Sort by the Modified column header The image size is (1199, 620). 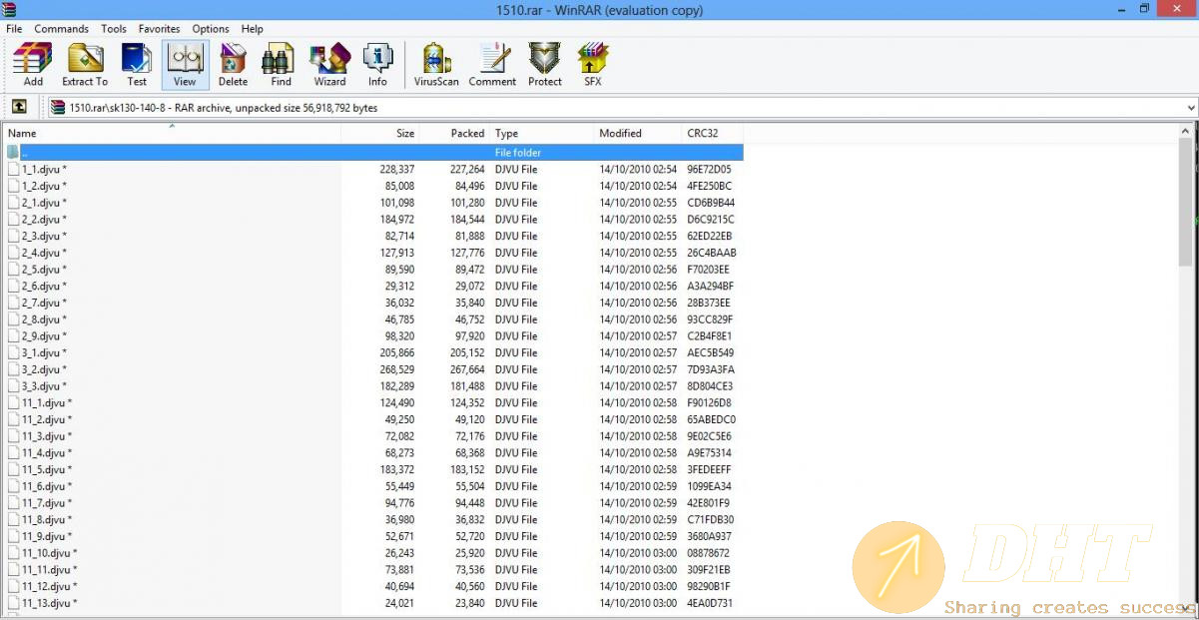point(637,133)
